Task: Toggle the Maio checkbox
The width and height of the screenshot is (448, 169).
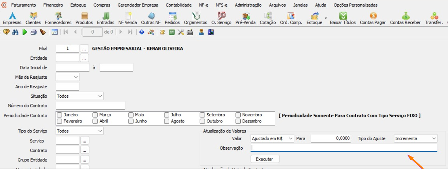Action: coord(131,115)
